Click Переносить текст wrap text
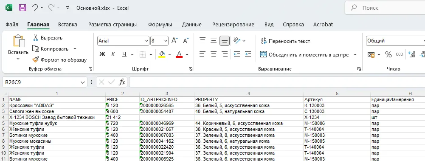Image resolution: width=425 pixels, height=161 pixels. click(x=285, y=41)
